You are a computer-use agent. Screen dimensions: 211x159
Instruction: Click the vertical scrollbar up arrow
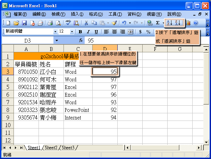[206, 50]
